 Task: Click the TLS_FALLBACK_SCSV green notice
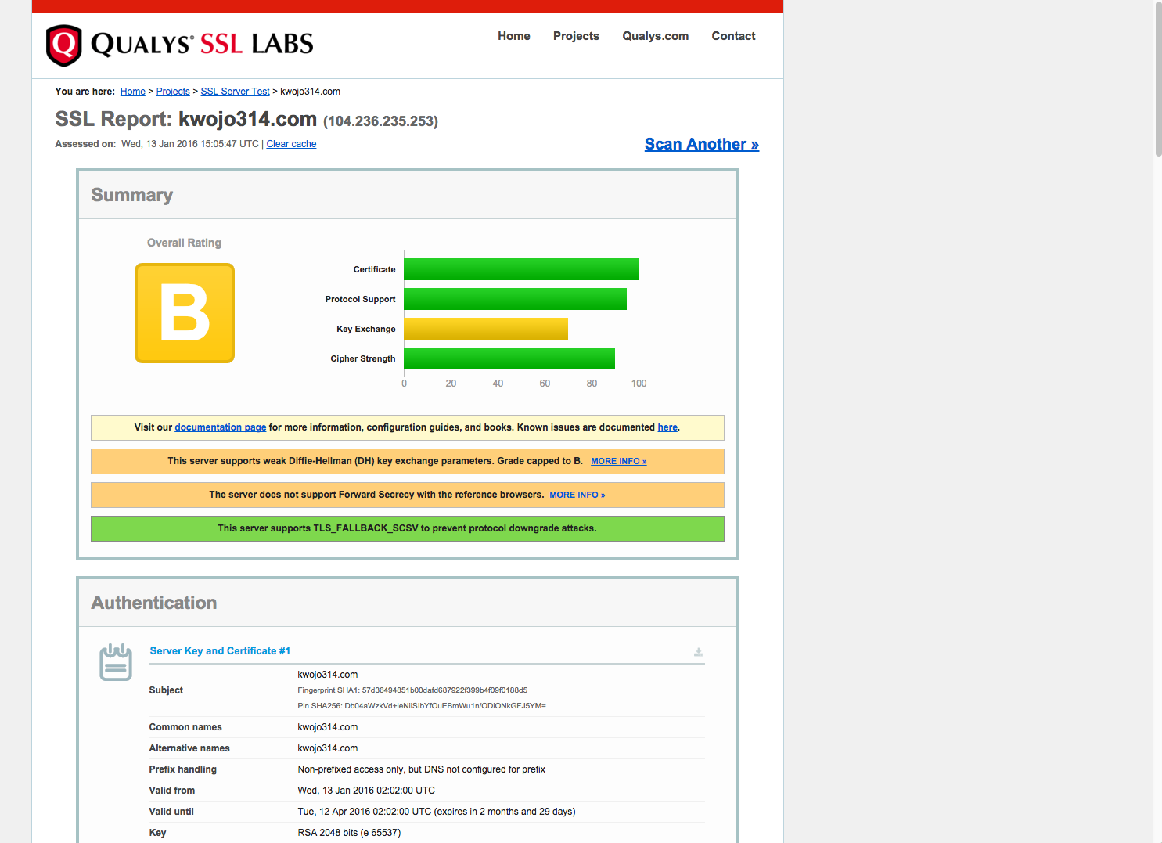pos(408,528)
